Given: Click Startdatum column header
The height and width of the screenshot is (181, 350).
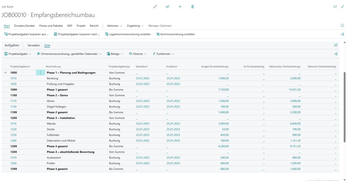Looking at the screenshot, I should tap(142, 67).
